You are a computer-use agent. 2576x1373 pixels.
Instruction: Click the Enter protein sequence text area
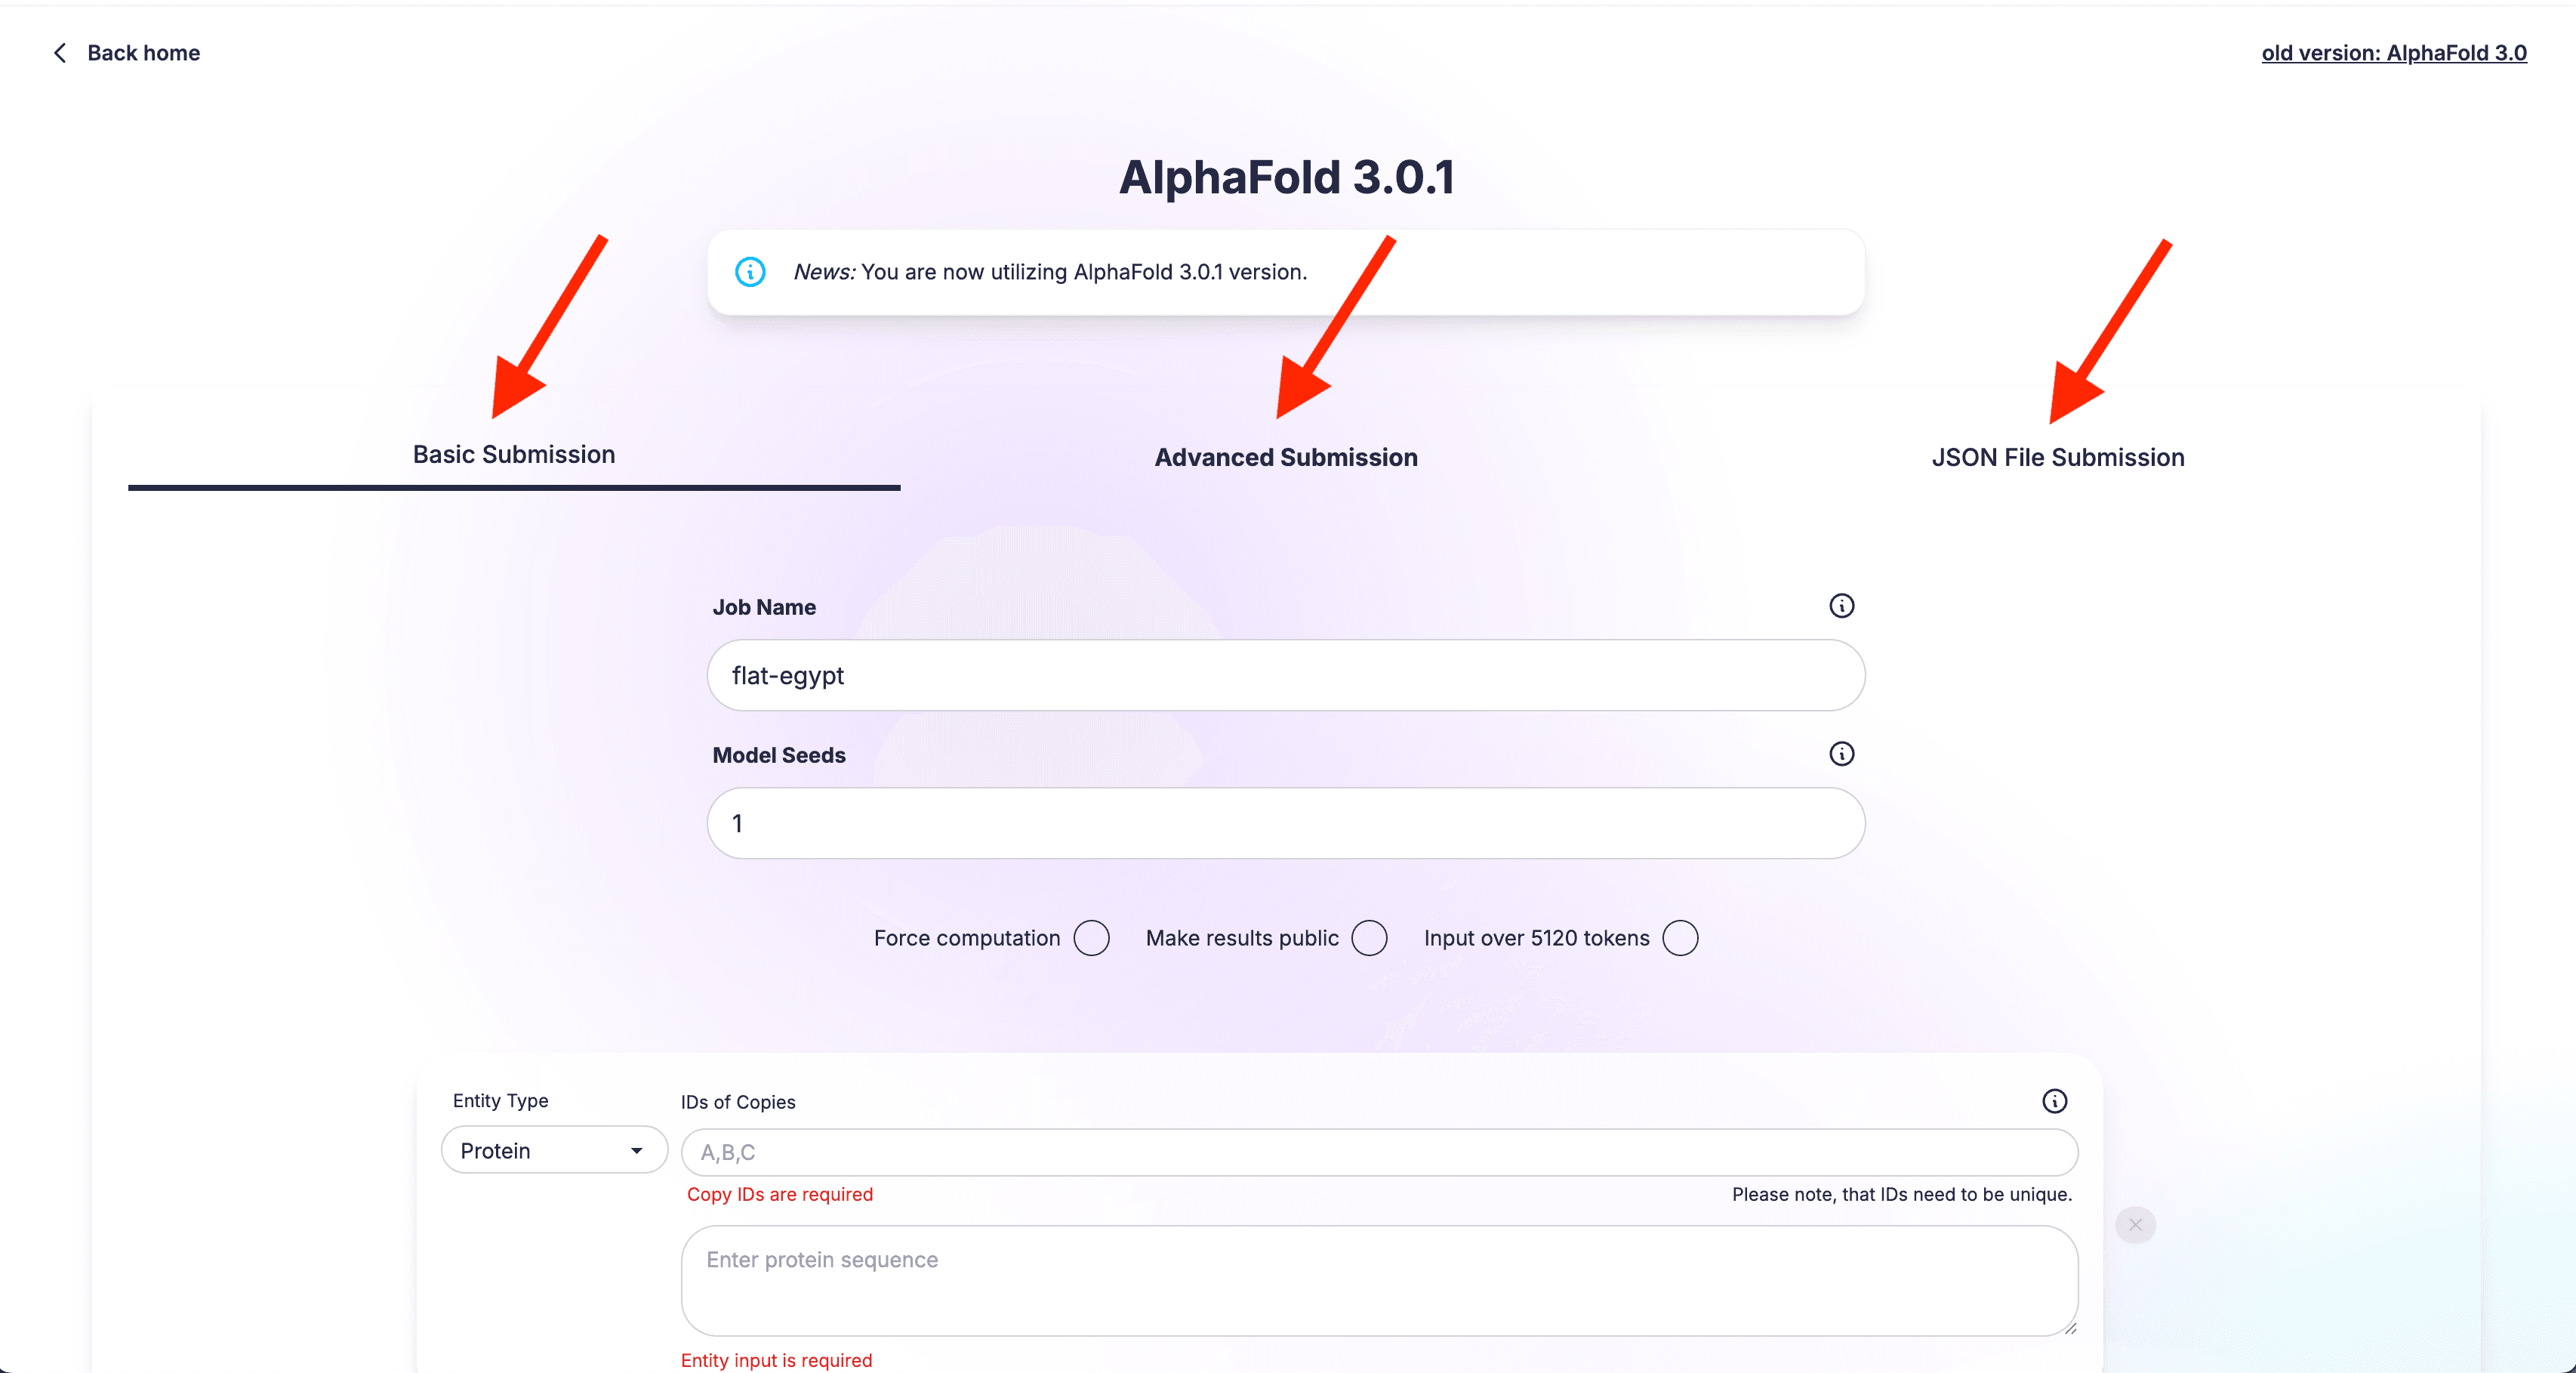click(1379, 1281)
